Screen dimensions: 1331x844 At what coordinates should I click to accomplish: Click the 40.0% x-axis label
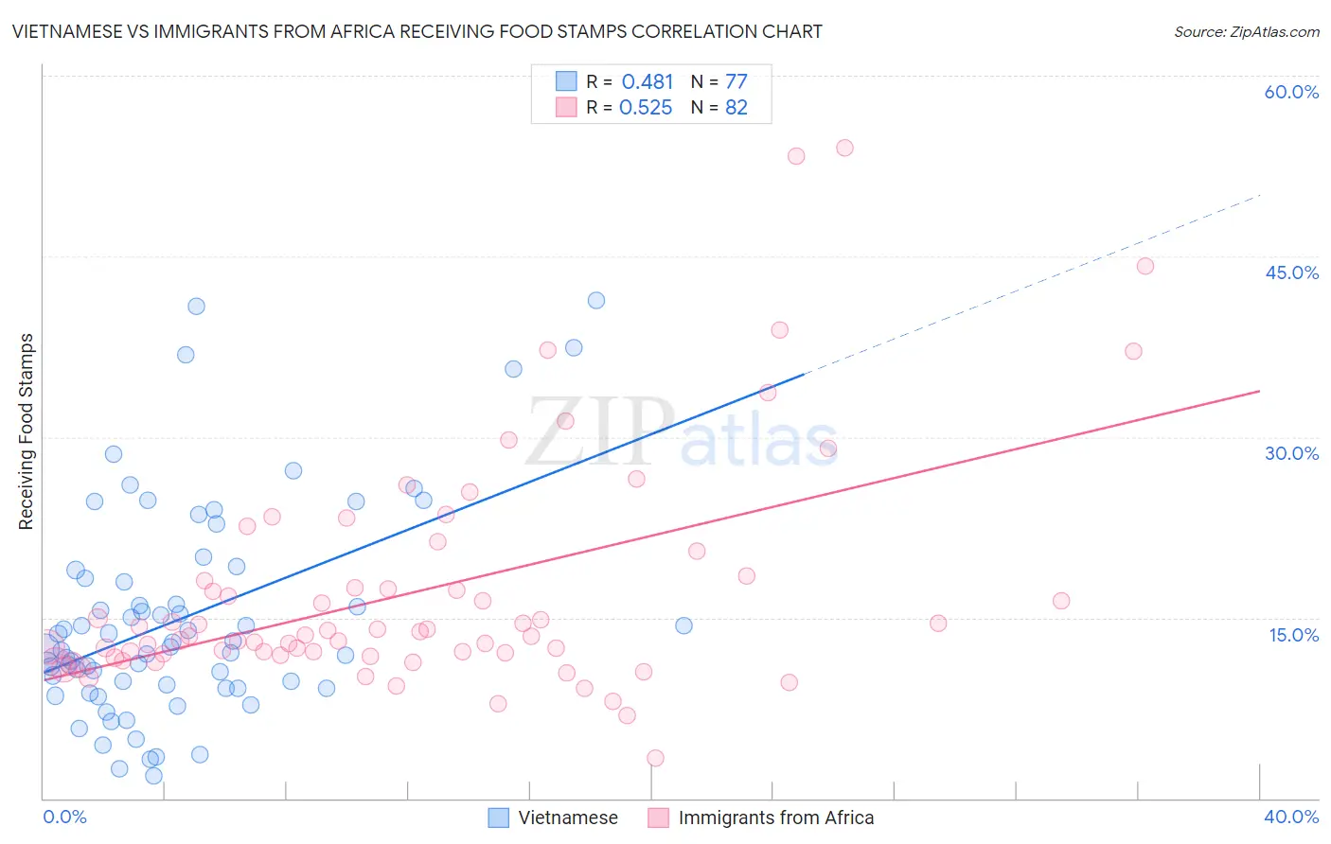tap(1291, 817)
